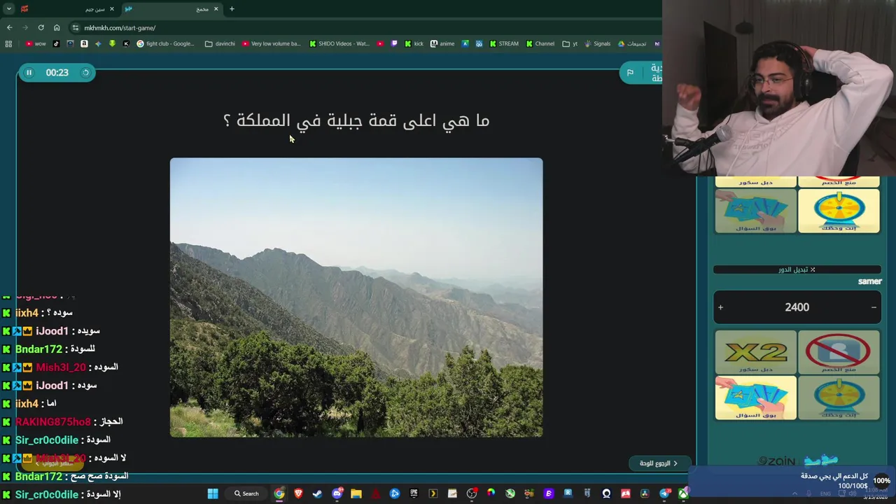Click samer's score value 2400
The width and height of the screenshot is (896, 504).
click(797, 307)
